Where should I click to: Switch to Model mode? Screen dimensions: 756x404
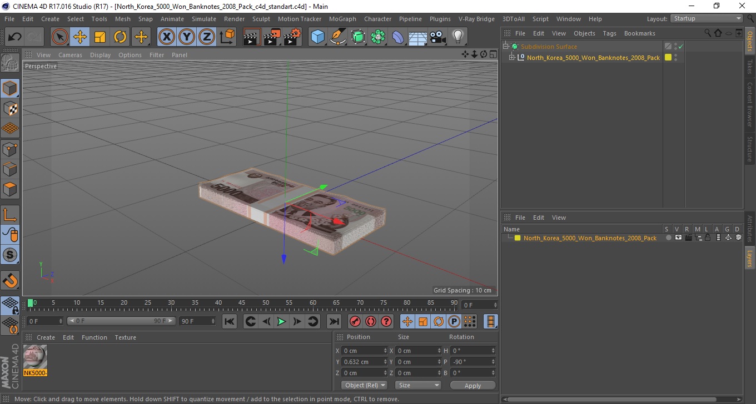[10, 88]
